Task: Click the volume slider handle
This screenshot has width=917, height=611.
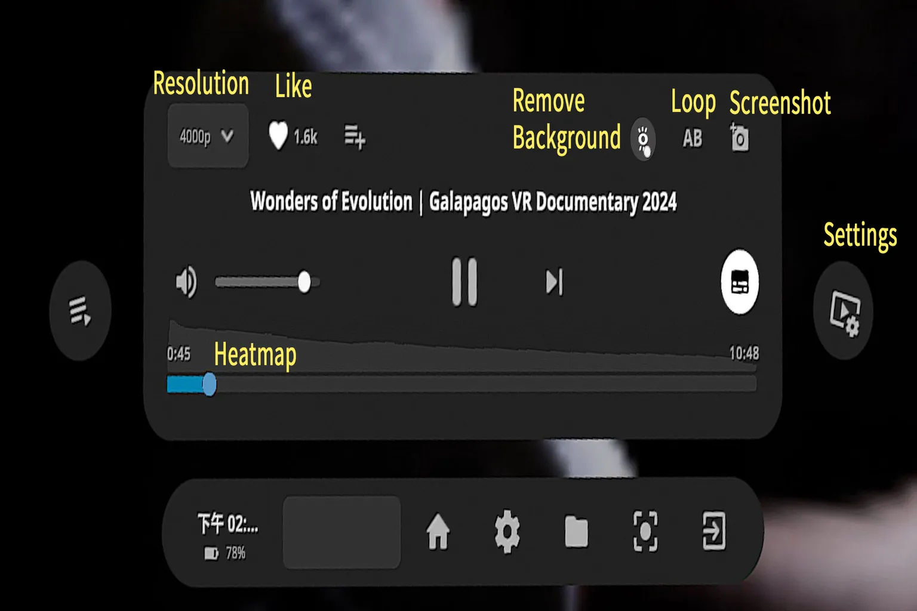Action: coord(304,282)
